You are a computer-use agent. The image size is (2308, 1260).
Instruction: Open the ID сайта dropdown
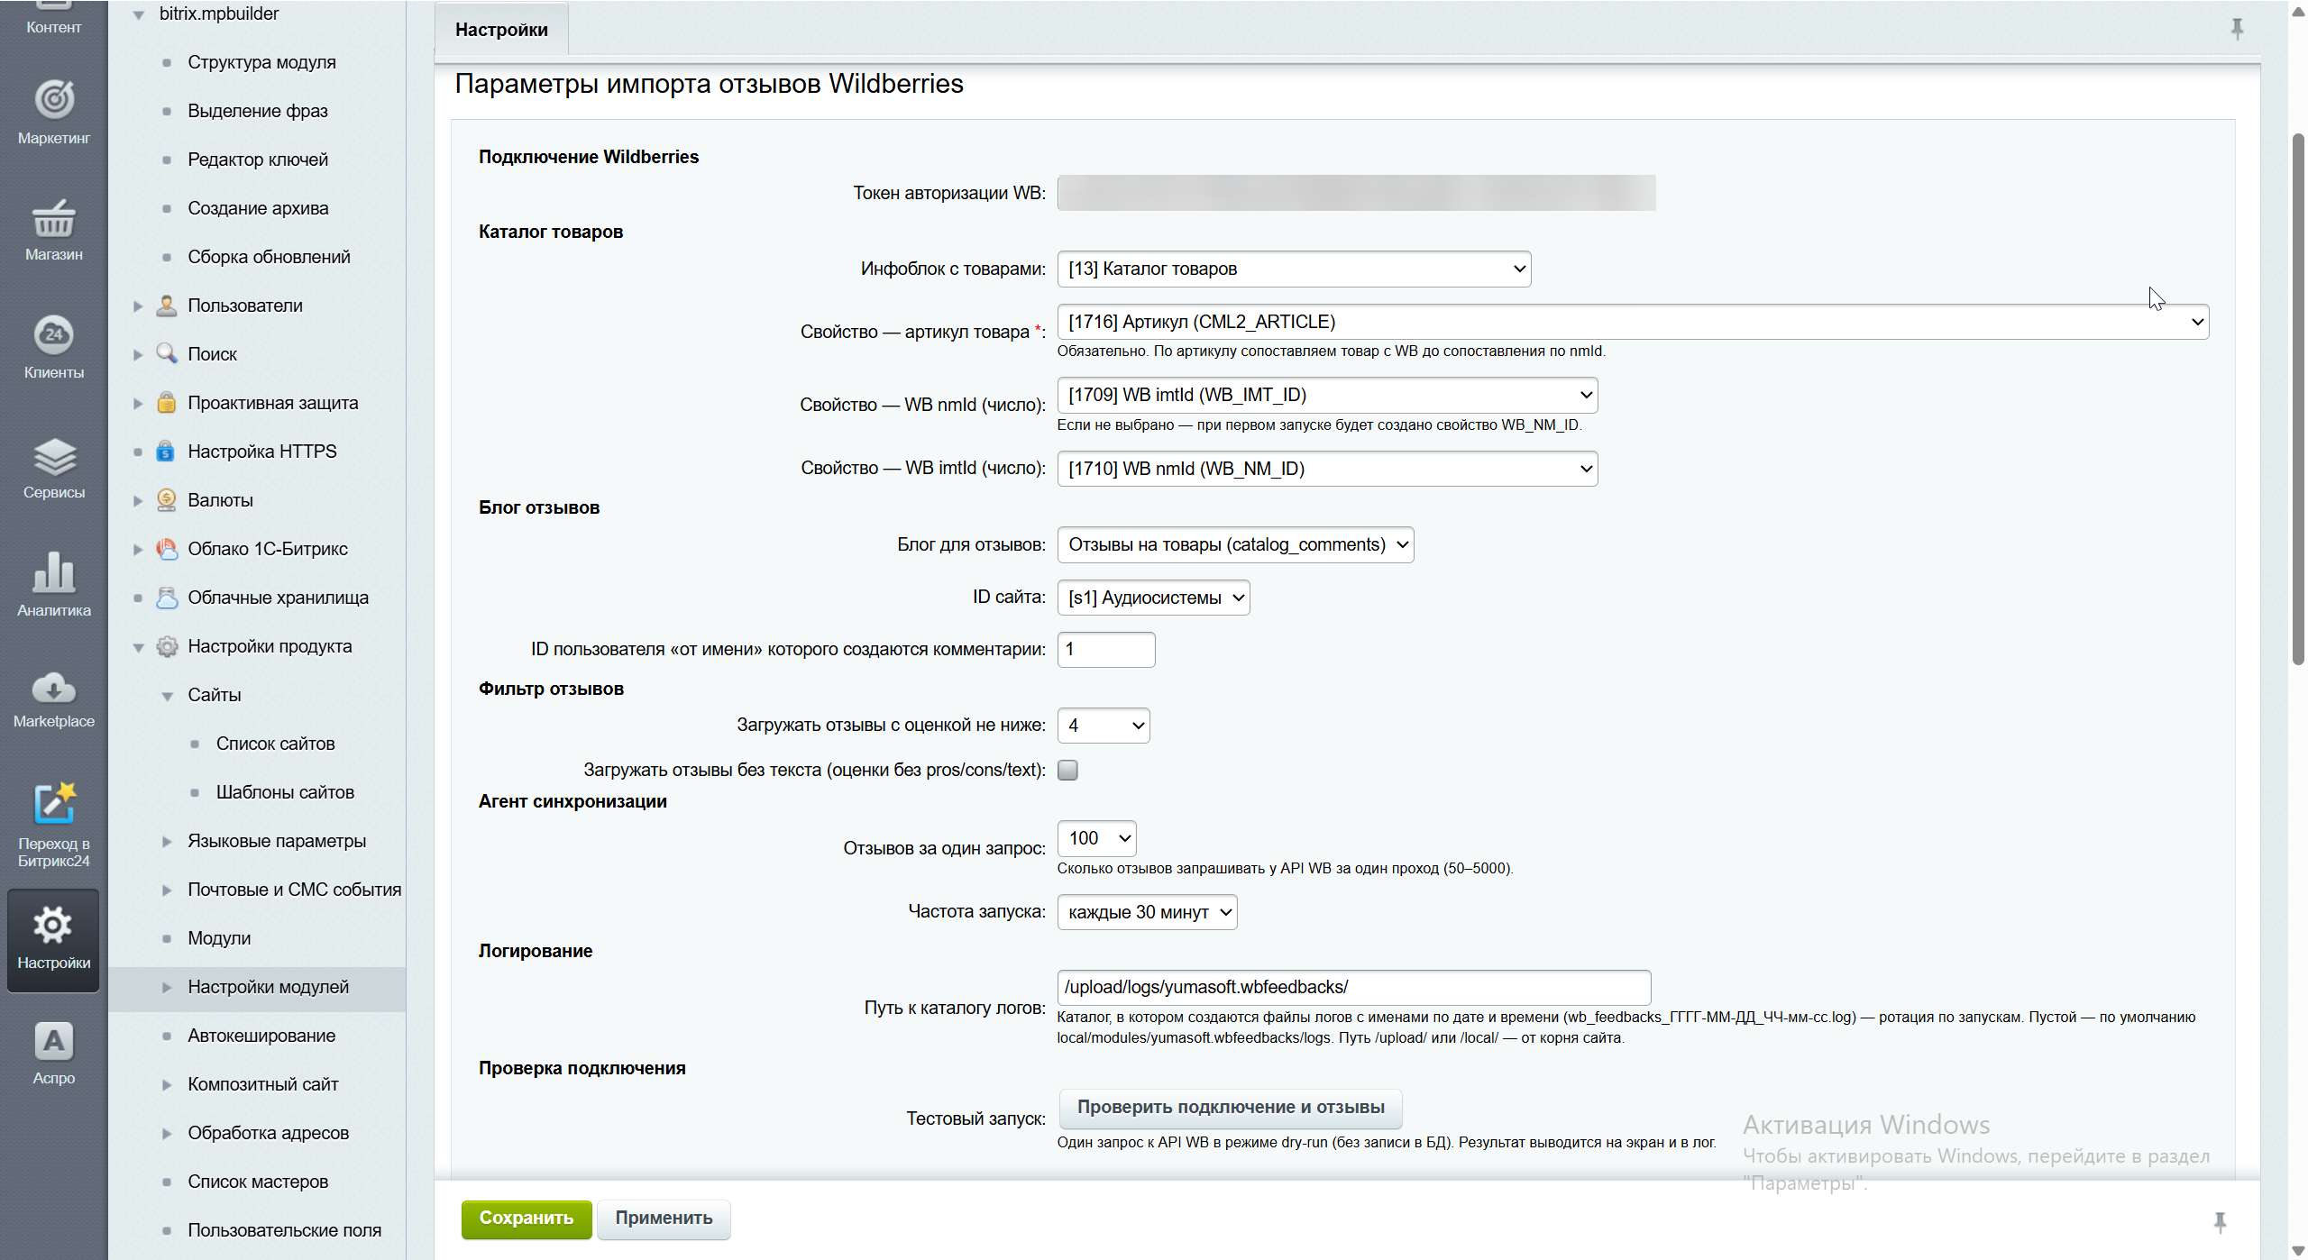(x=1153, y=598)
